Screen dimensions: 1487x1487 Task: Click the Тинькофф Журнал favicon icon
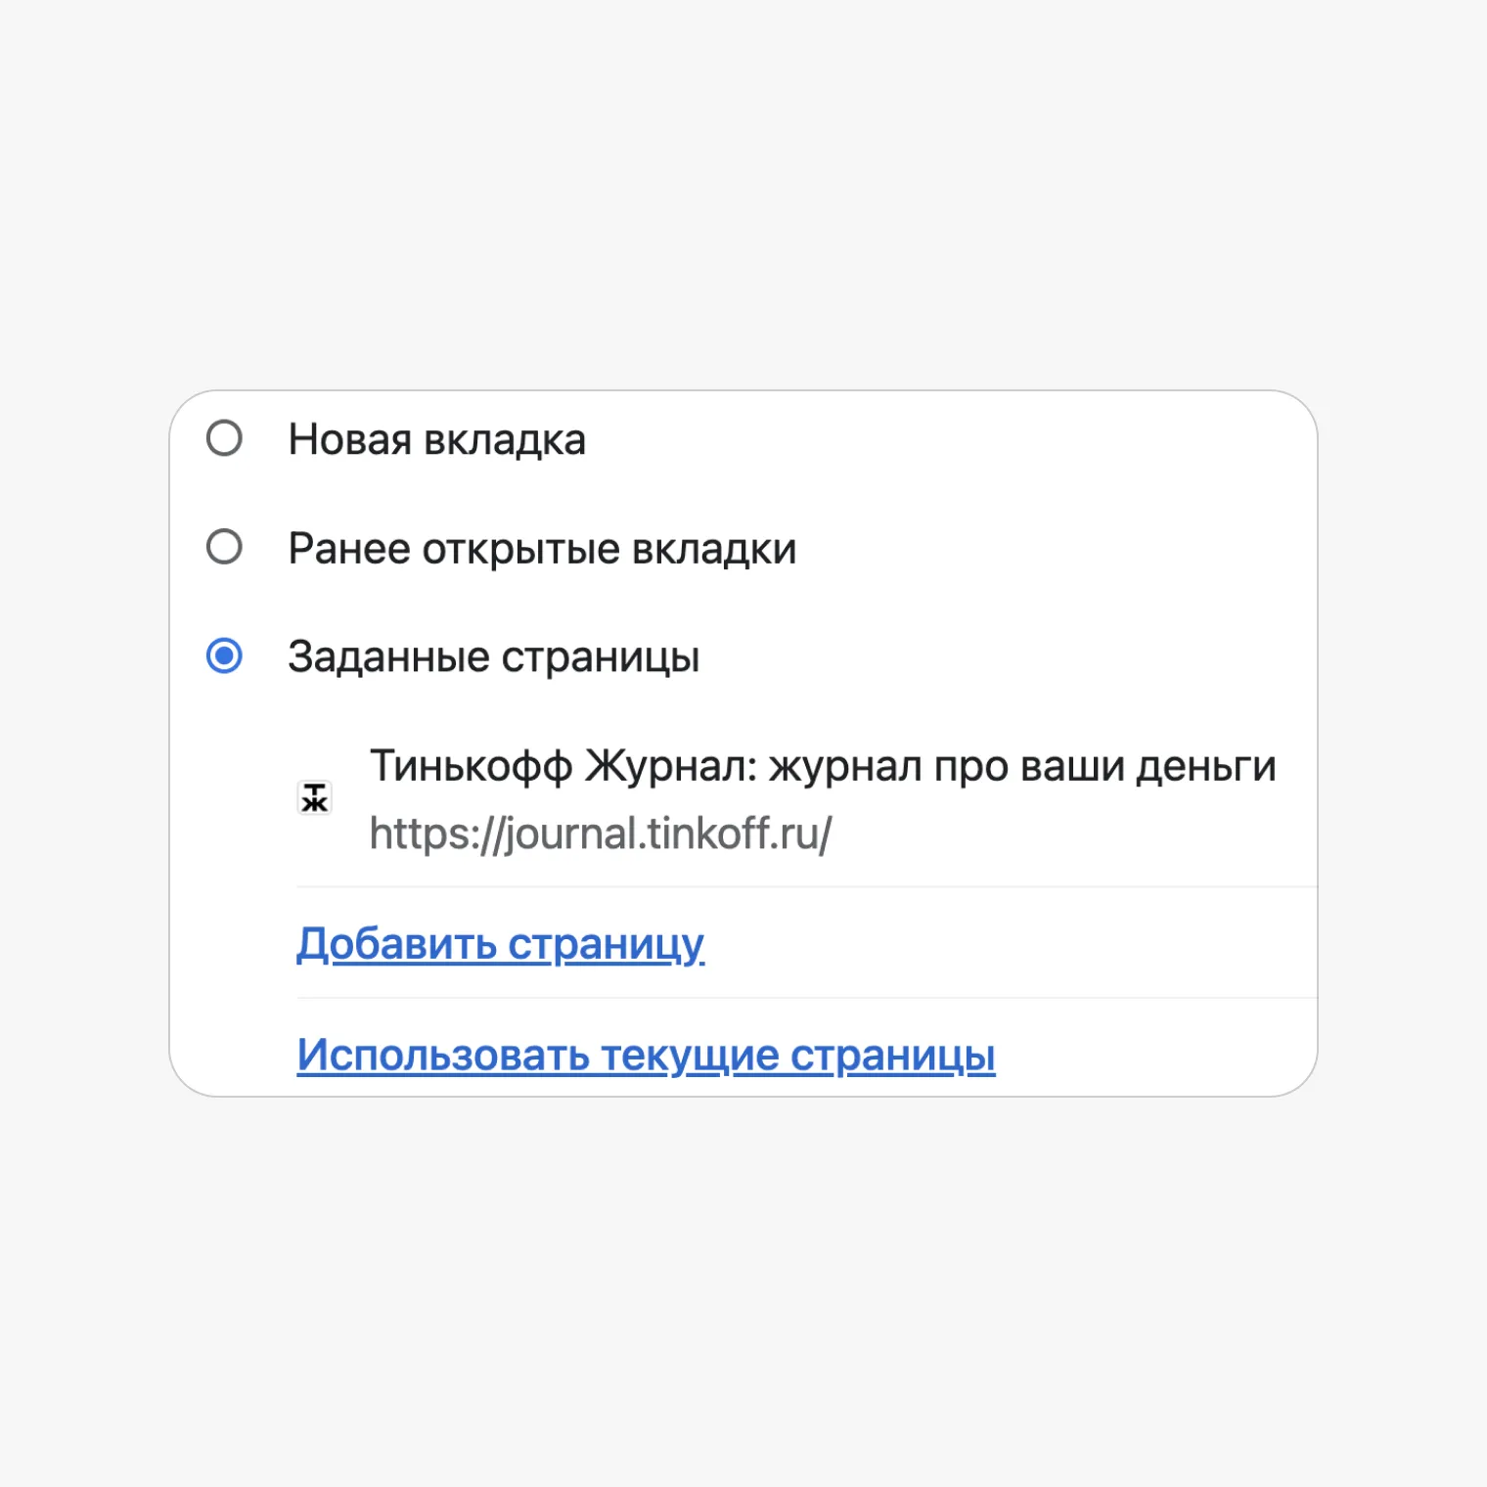click(x=314, y=798)
